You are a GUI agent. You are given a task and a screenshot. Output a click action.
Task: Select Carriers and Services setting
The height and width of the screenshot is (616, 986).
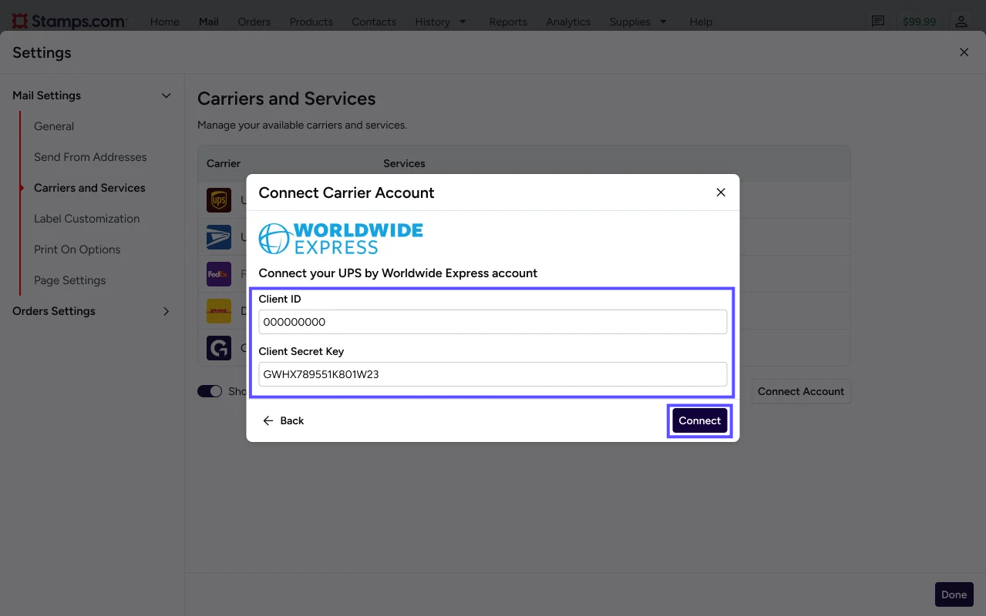point(89,188)
